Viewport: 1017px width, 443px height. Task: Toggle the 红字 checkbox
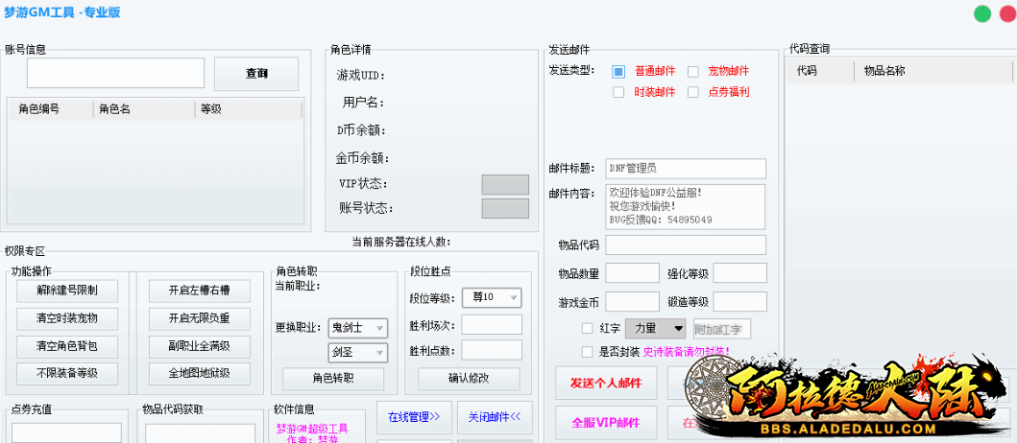(x=587, y=328)
